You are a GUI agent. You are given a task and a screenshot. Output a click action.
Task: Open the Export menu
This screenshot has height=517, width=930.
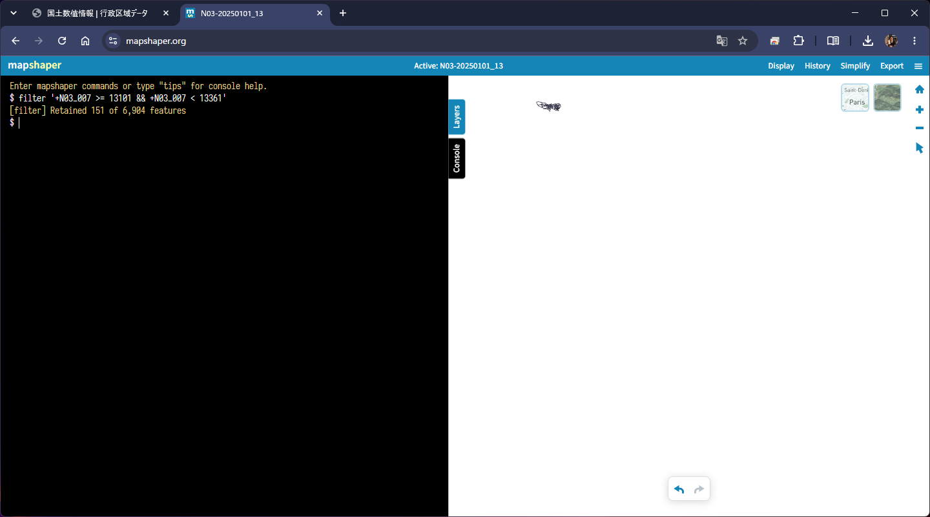892,66
